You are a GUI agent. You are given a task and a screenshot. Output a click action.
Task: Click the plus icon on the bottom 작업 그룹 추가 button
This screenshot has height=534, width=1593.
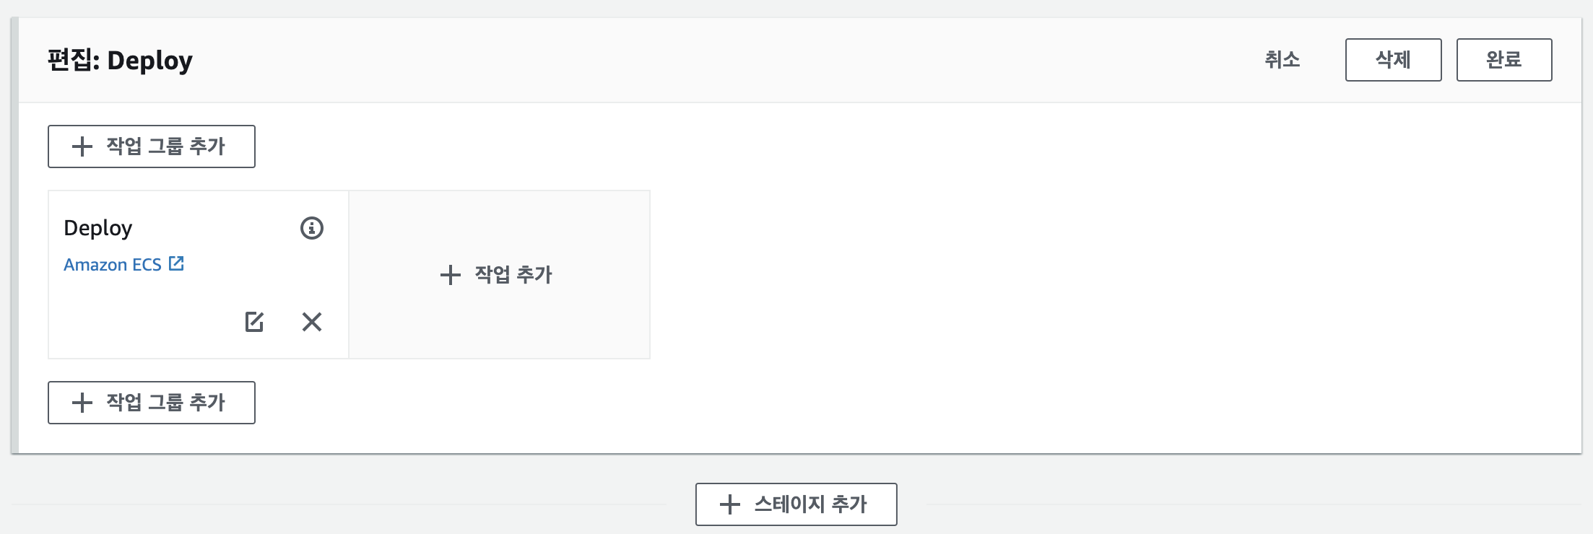click(82, 402)
